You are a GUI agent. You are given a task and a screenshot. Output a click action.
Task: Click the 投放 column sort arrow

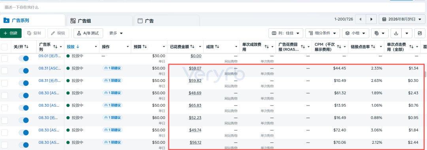78,47
